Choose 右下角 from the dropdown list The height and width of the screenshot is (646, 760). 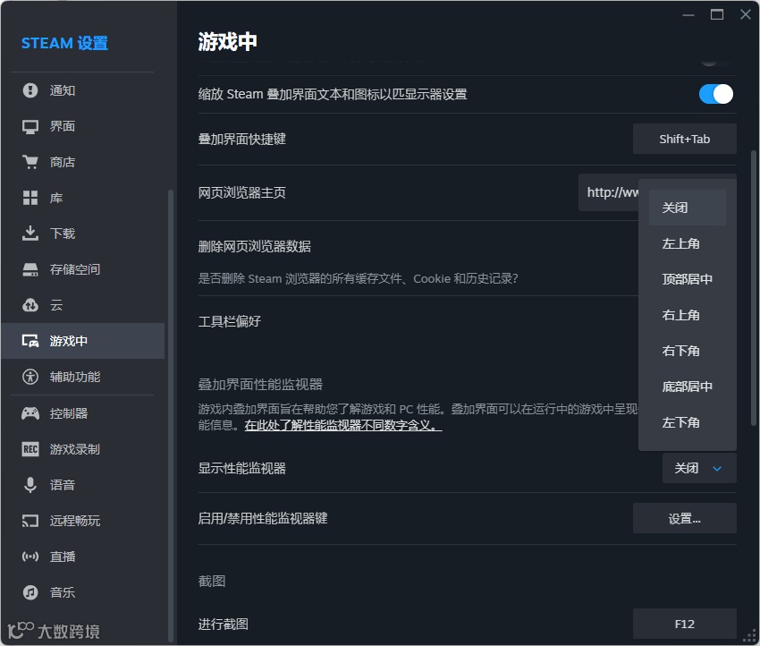tap(688, 351)
